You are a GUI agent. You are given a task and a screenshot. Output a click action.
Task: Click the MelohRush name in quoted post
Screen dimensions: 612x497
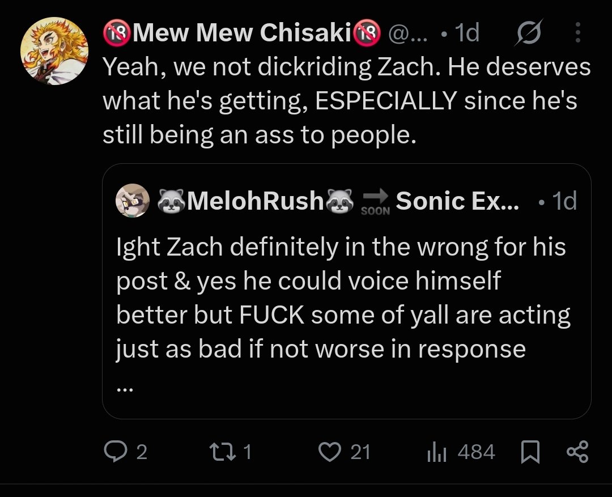256,201
